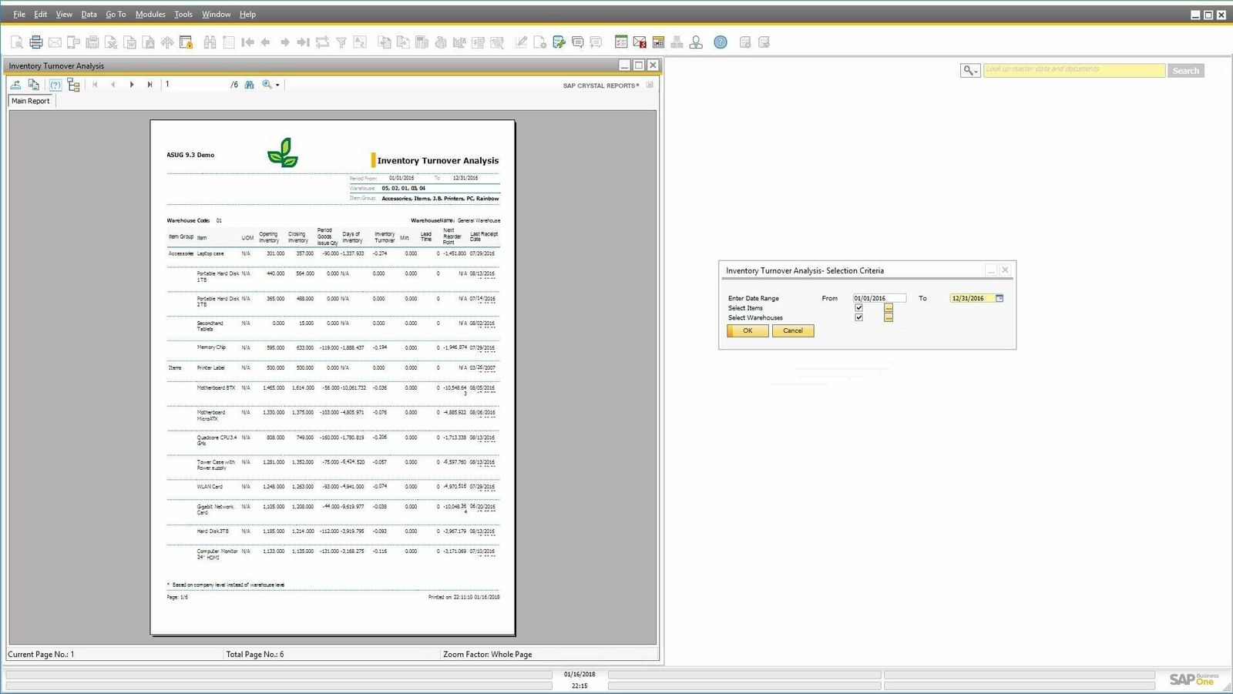Uncheck the Select Warehouses checkbox
The height and width of the screenshot is (694, 1233).
click(x=858, y=317)
